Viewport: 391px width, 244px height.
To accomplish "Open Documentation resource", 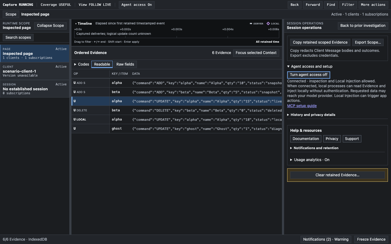I will tap(306, 139).
